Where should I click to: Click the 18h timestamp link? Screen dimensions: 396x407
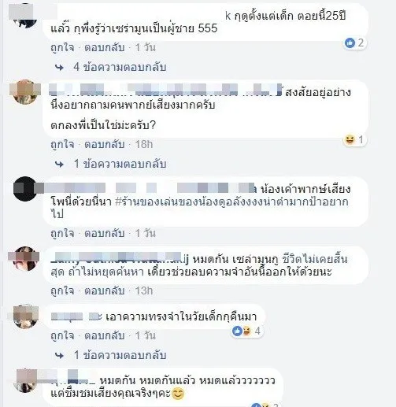(x=144, y=144)
